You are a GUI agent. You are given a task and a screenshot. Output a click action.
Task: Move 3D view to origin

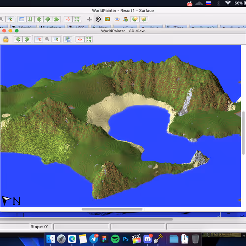pyautogui.click(x=89, y=39)
